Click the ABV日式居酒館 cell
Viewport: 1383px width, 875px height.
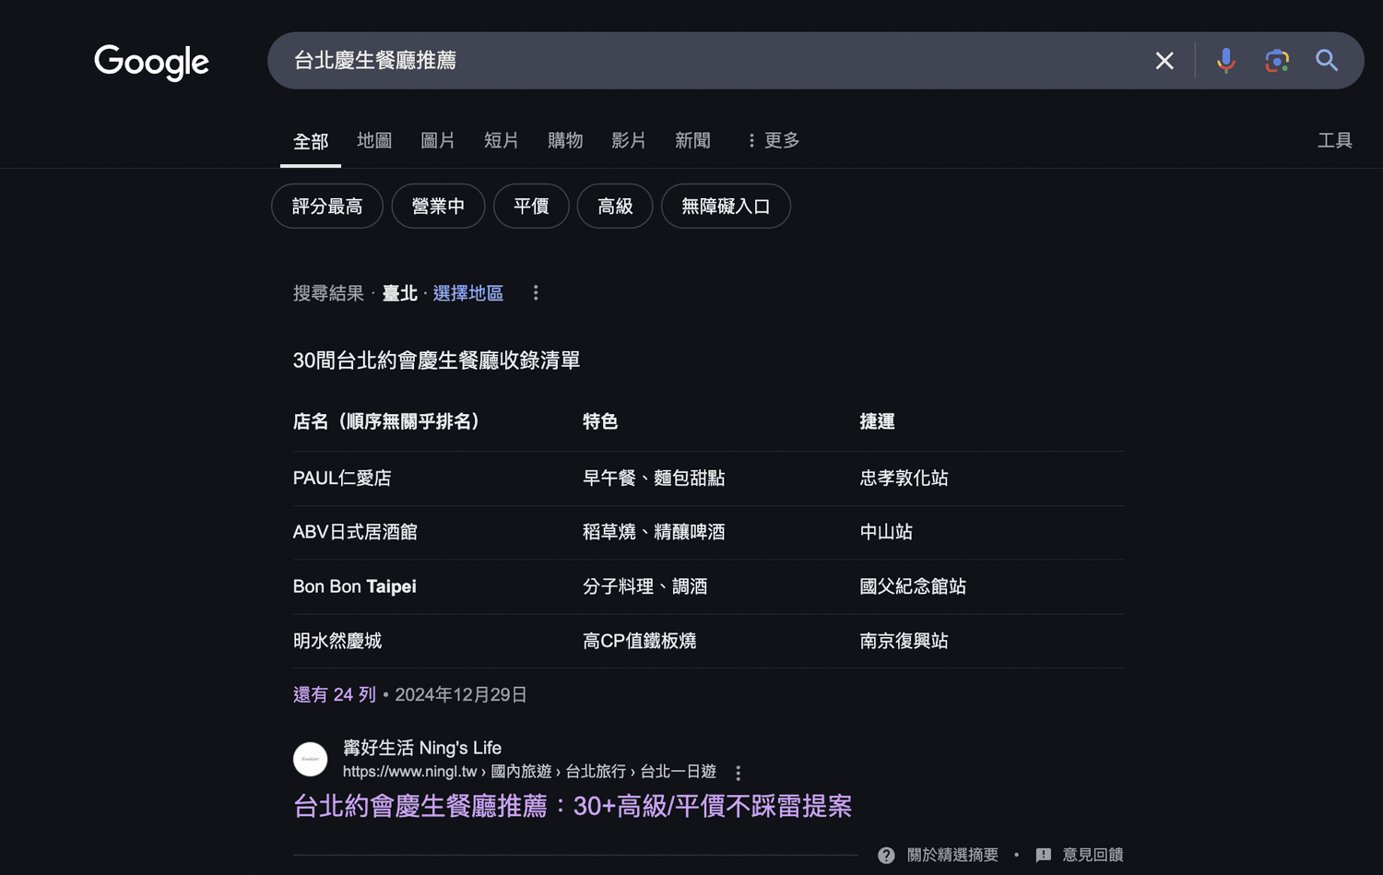click(355, 532)
